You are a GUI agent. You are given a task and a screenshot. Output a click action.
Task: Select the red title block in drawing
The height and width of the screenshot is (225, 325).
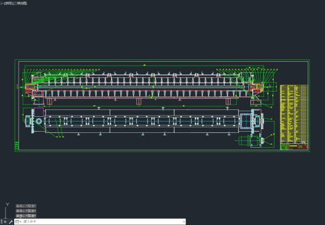click(294, 146)
